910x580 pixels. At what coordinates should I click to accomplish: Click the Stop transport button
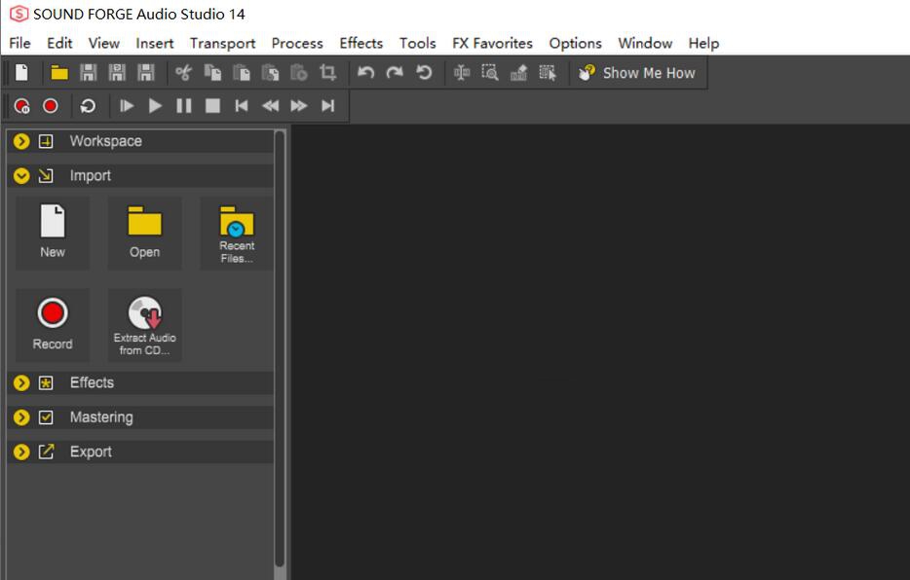coord(213,106)
